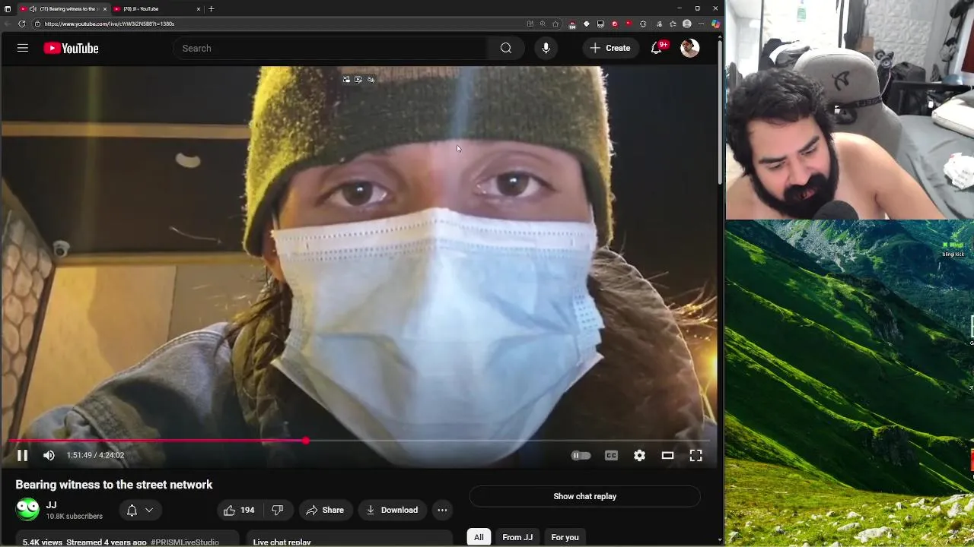
Task: Select the All filter chip
Action: tap(479, 537)
